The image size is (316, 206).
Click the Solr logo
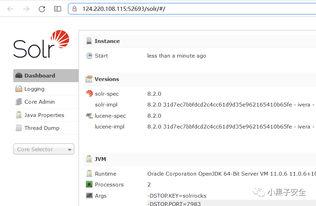click(41, 44)
